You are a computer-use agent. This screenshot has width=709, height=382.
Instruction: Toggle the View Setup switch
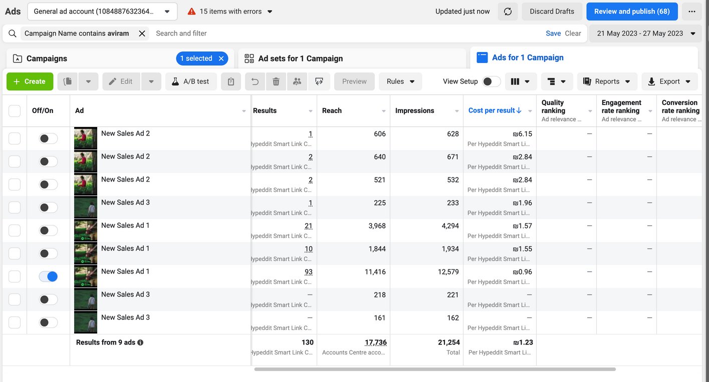pos(492,81)
